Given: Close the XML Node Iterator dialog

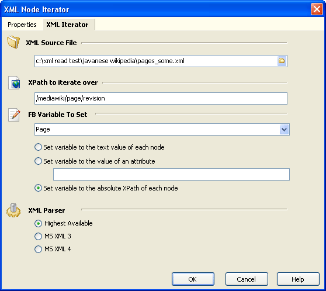Looking at the screenshot, I should coord(317,9).
